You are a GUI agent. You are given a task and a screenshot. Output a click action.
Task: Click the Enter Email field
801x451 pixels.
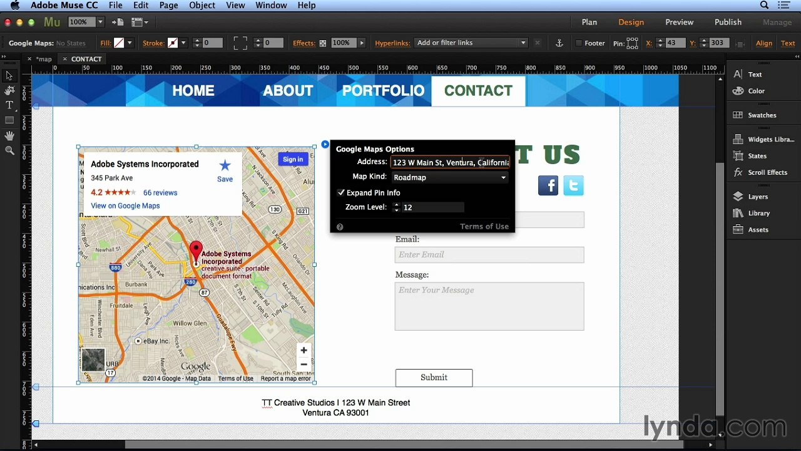[489, 255]
